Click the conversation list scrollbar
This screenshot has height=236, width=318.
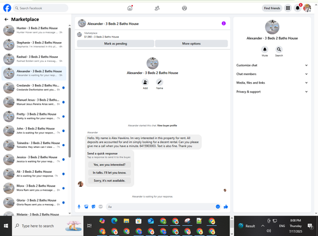(69, 92)
